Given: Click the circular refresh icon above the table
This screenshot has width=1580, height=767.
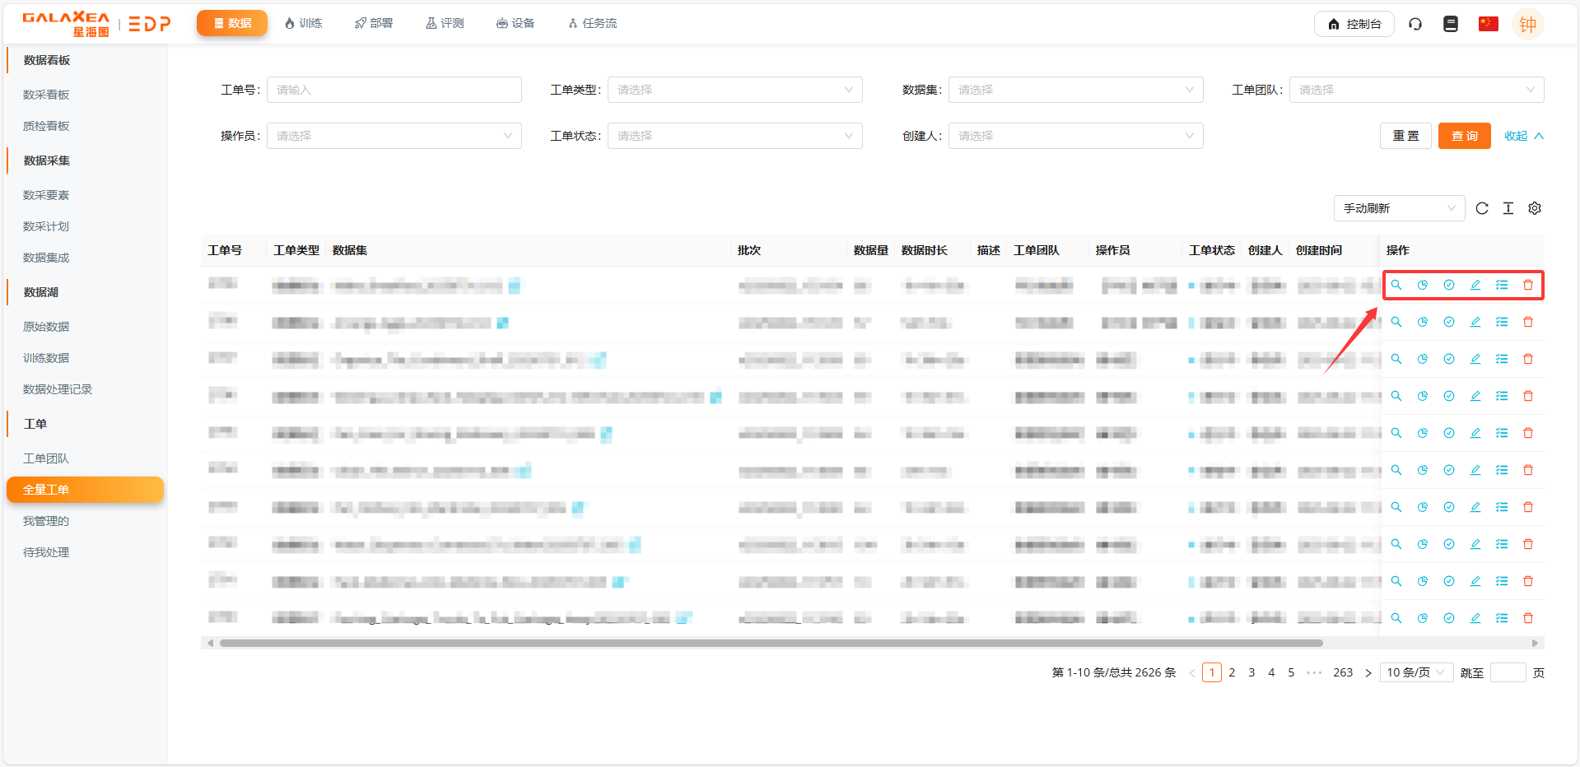Looking at the screenshot, I should tap(1482, 208).
